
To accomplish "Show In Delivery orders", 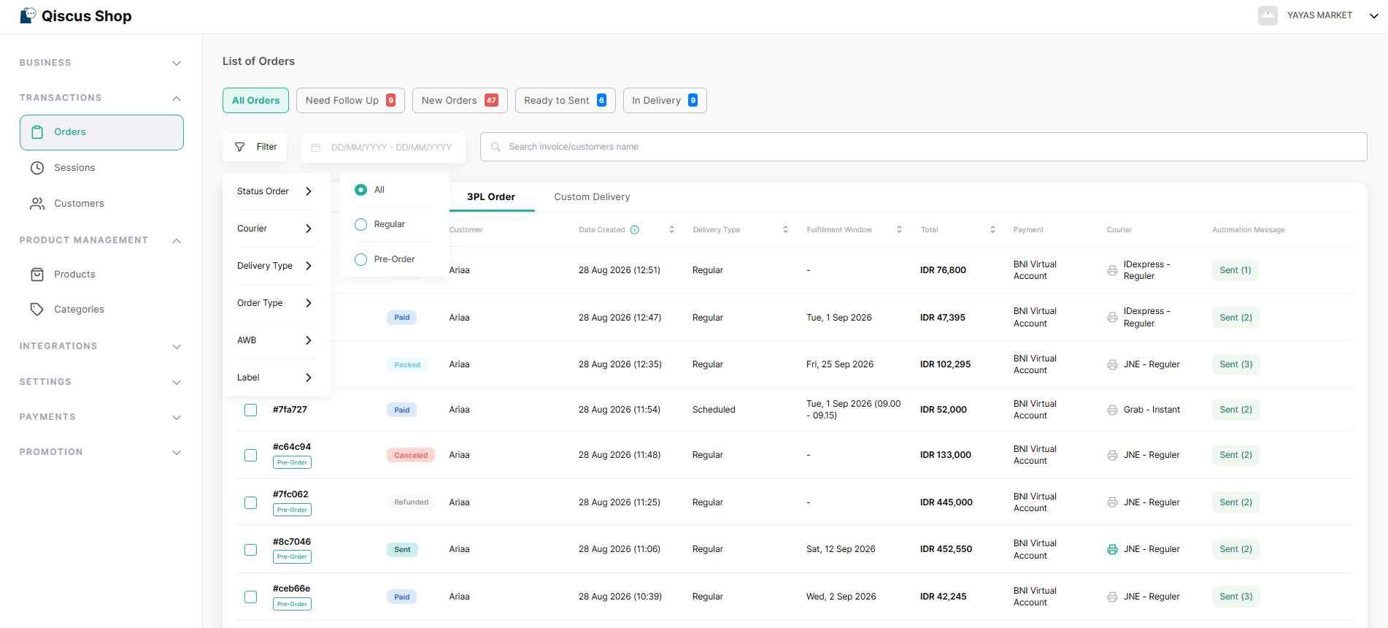I will click(x=665, y=101).
